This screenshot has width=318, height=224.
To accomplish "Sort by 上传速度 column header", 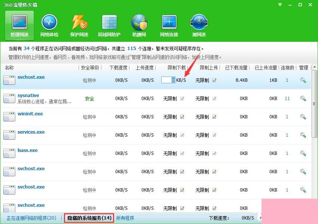I will tap(145, 68).
